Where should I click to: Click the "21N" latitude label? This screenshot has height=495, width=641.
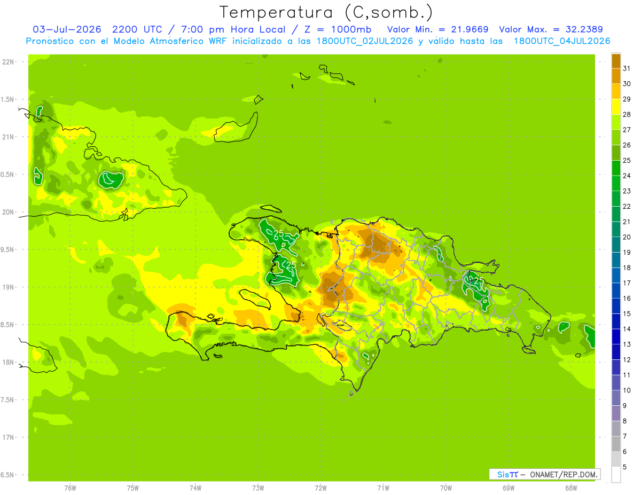pos(8,137)
